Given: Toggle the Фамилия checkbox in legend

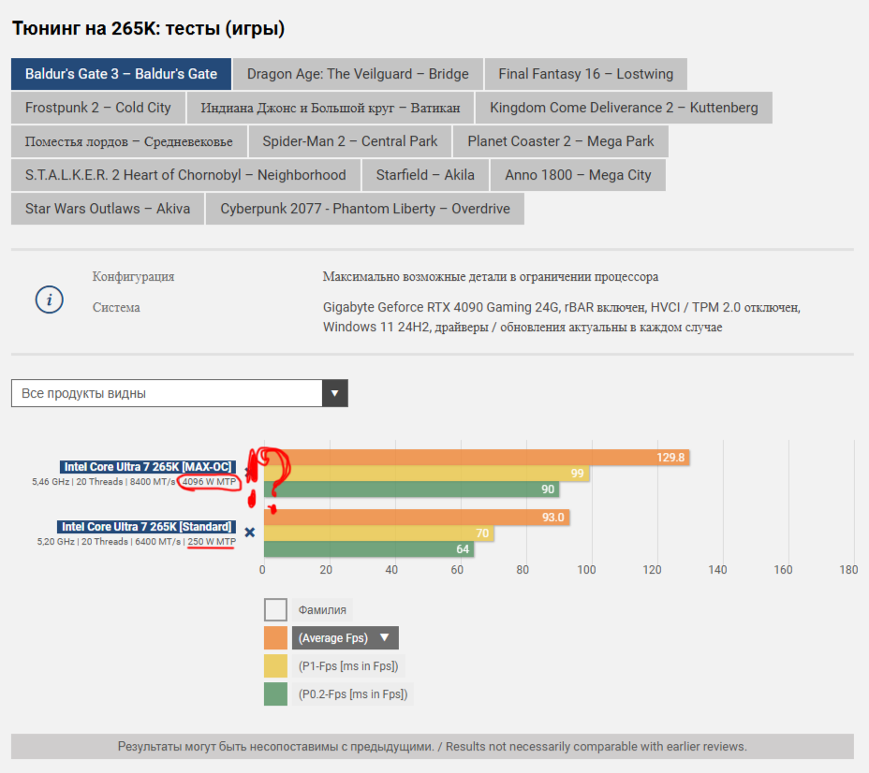Looking at the screenshot, I should (x=275, y=609).
